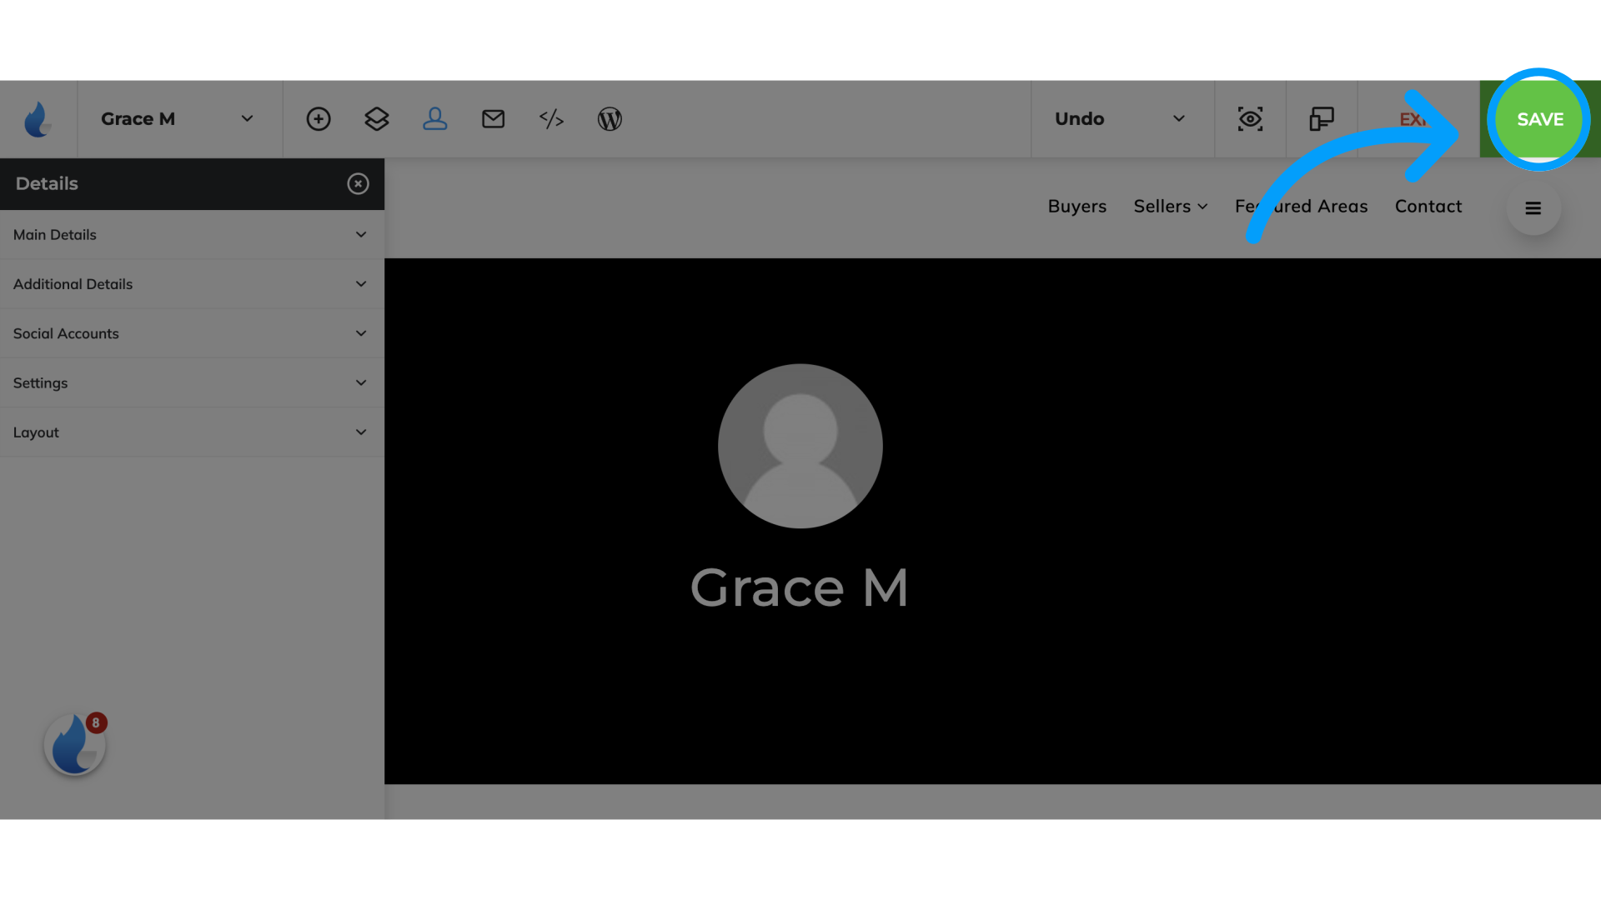Open the Buyers menu link
Viewport: 1601px width, 900px height.
tap(1077, 207)
